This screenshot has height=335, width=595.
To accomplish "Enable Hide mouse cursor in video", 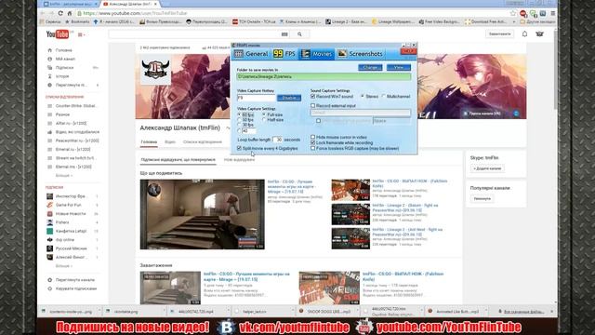I will (313, 137).
